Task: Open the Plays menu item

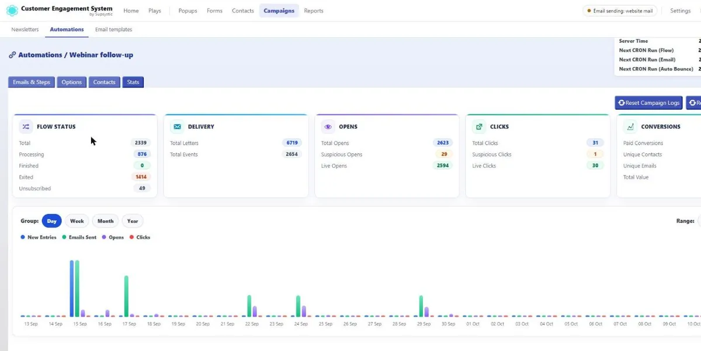Action: tap(155, 10)
